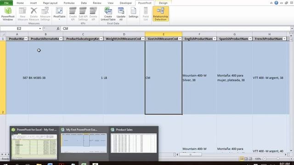This screenshot has width=294, height=165.
Task: Click zoom in plus button
Action: 291,159
